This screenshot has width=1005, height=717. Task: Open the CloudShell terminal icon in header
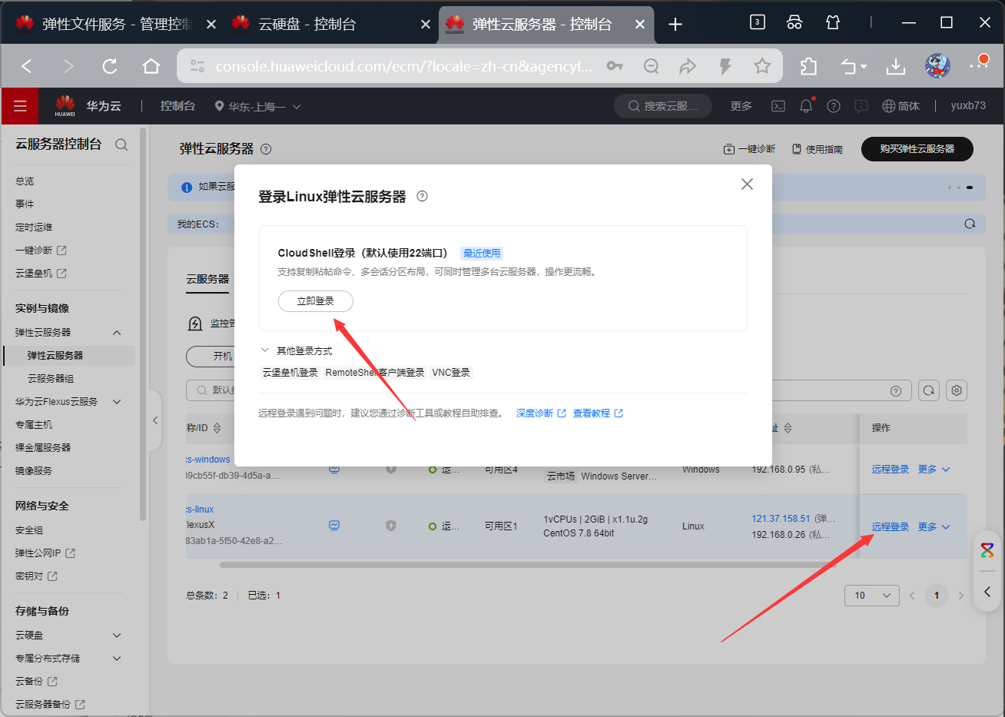coord(778,106)
